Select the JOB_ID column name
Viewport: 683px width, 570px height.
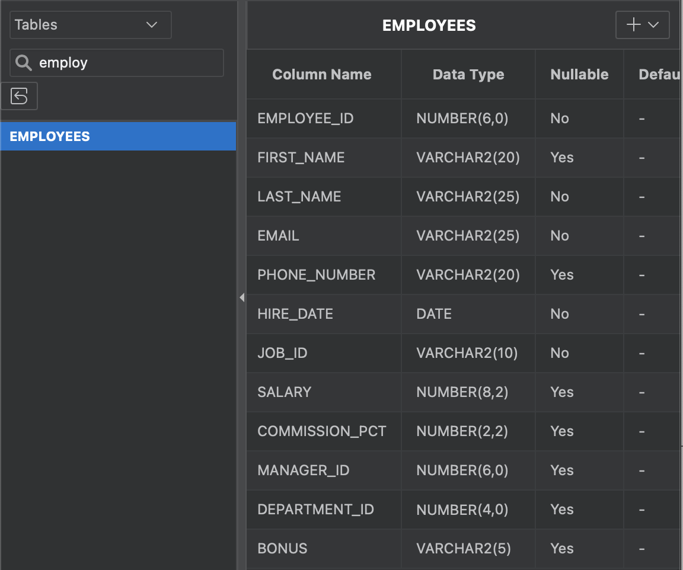[282, 353]
